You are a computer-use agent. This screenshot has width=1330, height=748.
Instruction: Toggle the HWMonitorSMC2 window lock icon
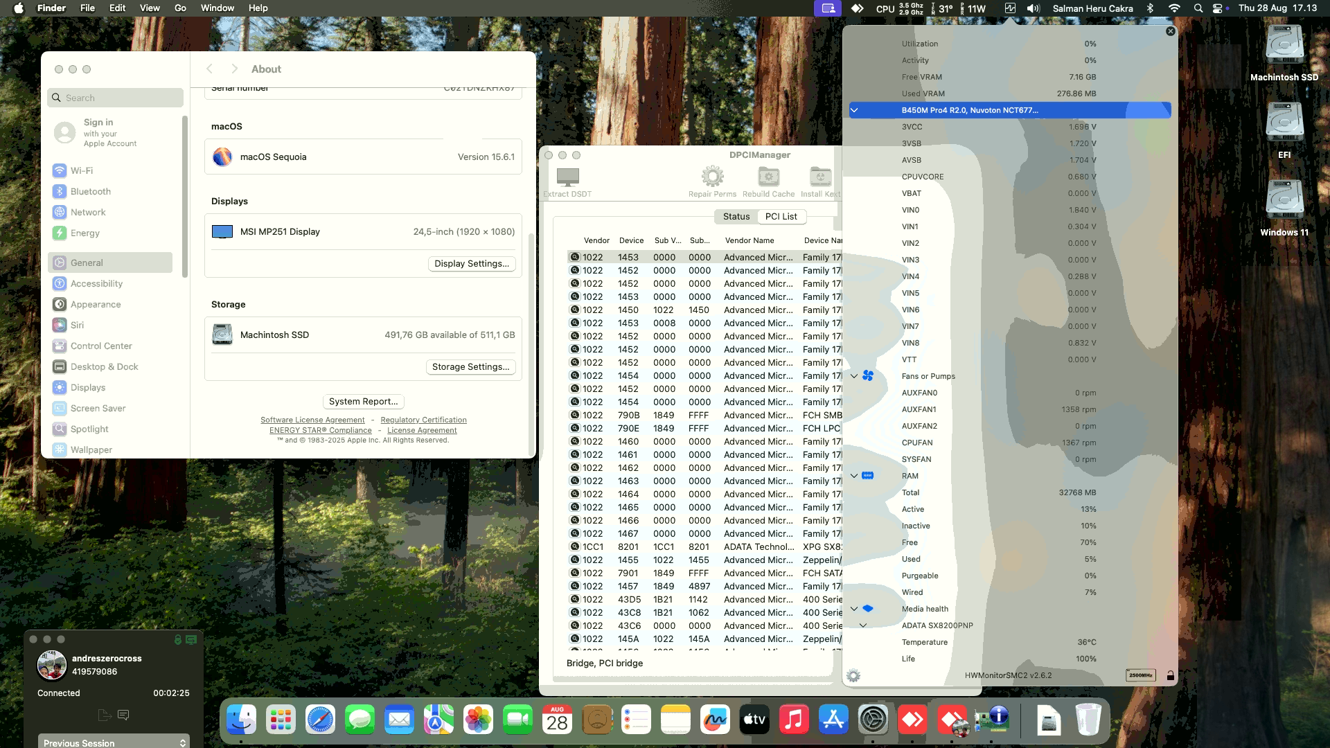coord(1170,676)
